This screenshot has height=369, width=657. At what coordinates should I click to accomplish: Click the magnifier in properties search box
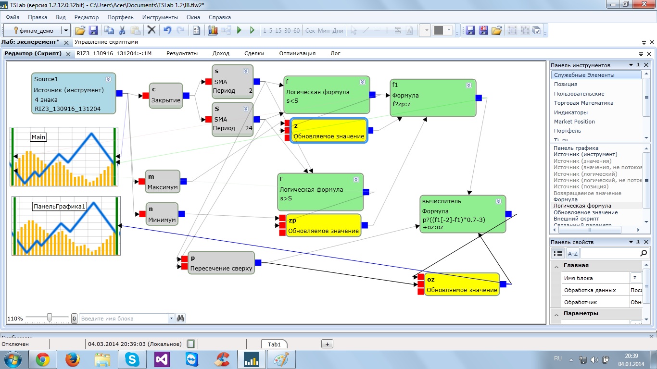(x=644, y=253)
